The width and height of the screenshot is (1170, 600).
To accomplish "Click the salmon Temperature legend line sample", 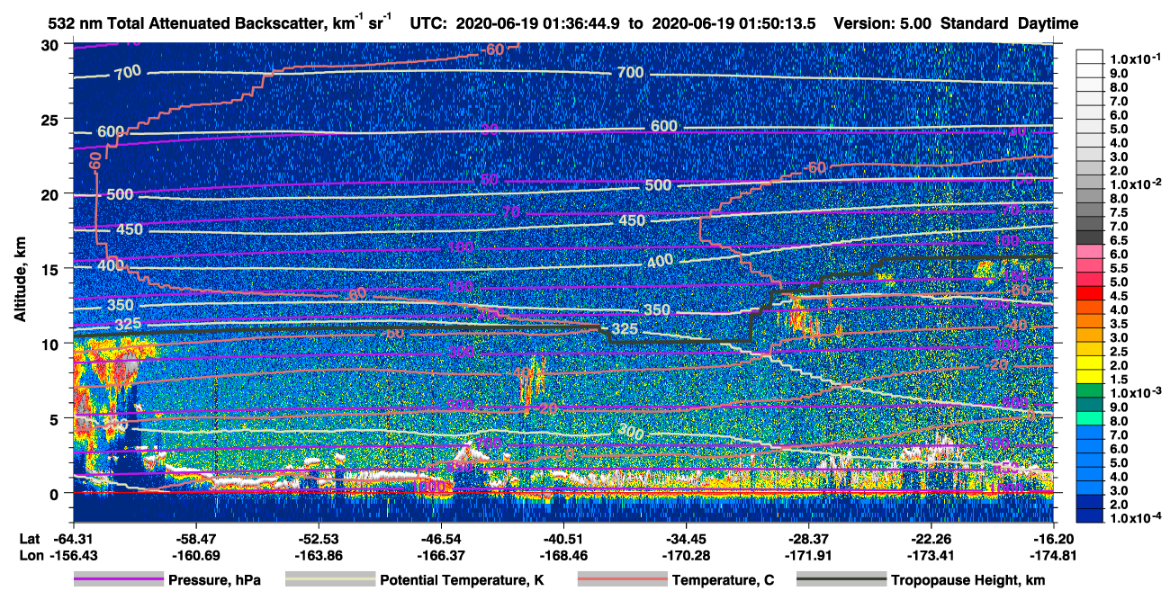I will (x=622, y=580).
